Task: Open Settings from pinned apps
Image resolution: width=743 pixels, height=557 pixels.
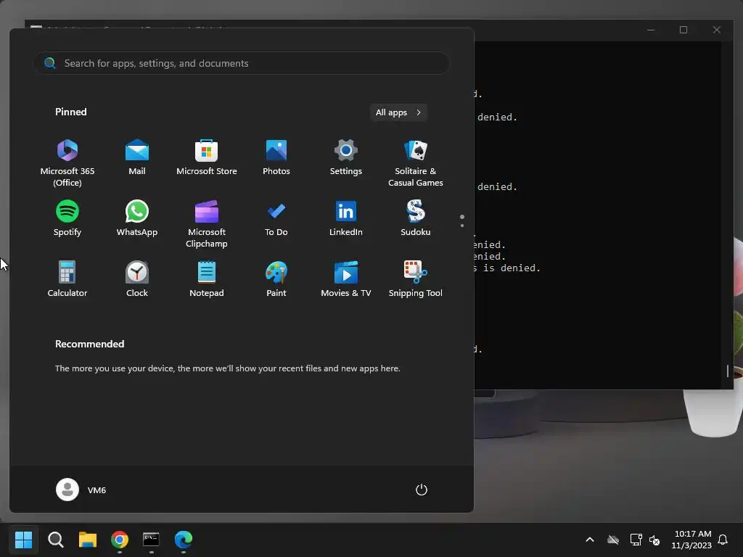Action: click(346, 157)
